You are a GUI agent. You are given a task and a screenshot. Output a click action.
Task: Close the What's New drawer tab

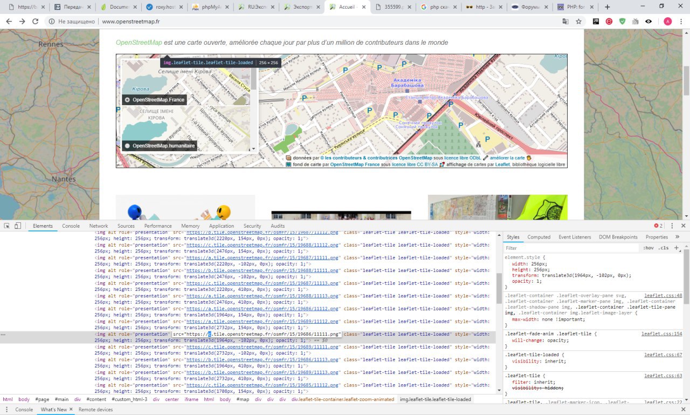(x=71, y=410)
